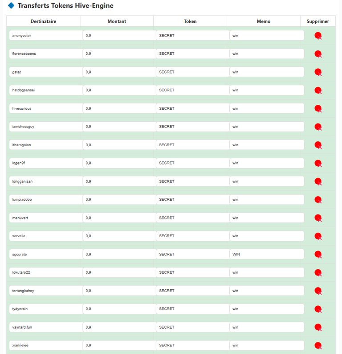
Task: Edit the lumpiadobo recipient name field
Action: point(46,200)
